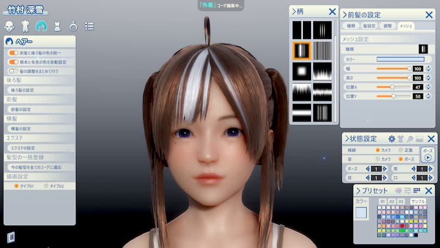Open the gear settings in 状態設定 panel

click(391, 138)
